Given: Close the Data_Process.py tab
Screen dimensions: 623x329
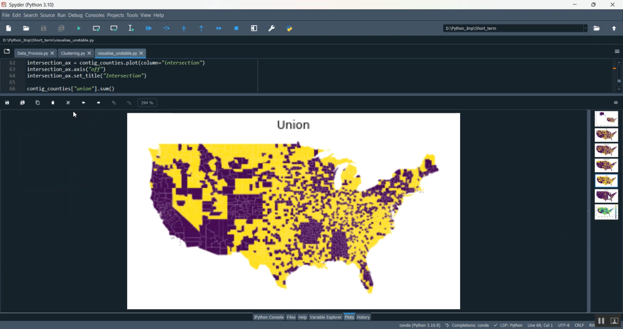Looking at the screenshot, I should pyautogui.click(x=52, y=53).
